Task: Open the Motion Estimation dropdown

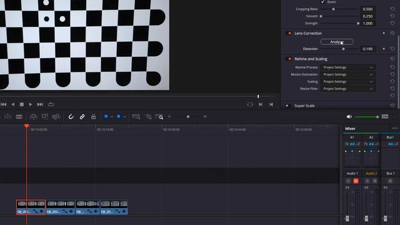Action: 348,74
